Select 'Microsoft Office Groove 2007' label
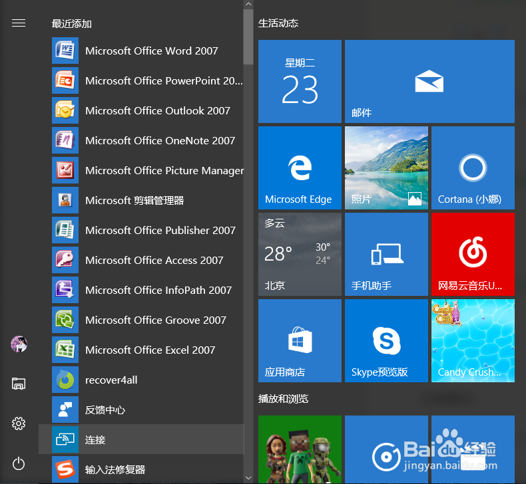The height and width of the screenshot is (484, 526). 156,320
